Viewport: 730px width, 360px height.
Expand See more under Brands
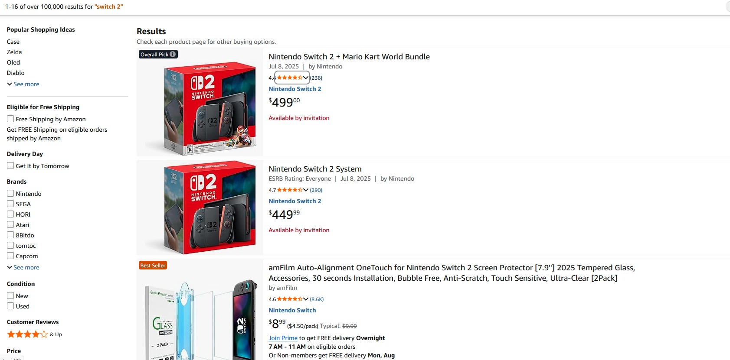tap(23, 267)
